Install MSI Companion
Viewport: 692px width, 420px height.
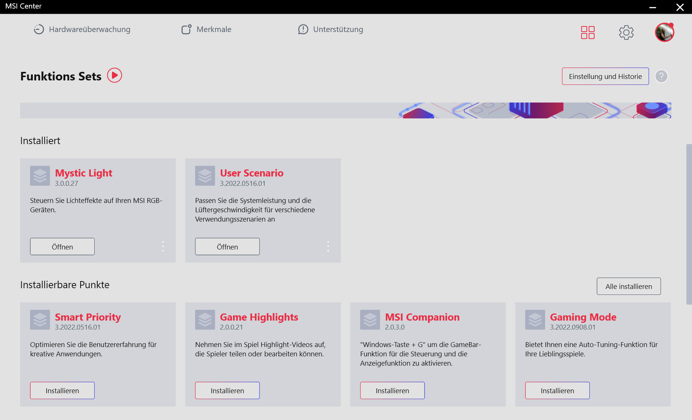pyautogui.click(x=392, y=391)
